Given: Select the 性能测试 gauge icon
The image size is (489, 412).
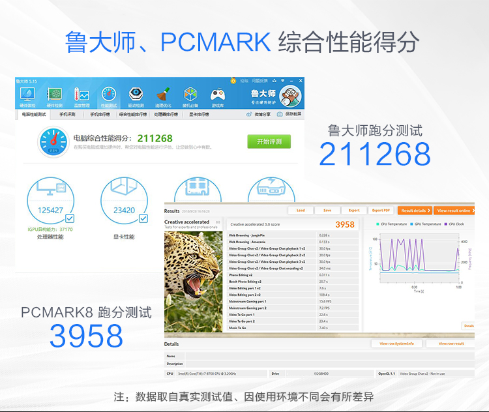Looking at the screenshot, I should pyautogui.click(x=109, y=94).
